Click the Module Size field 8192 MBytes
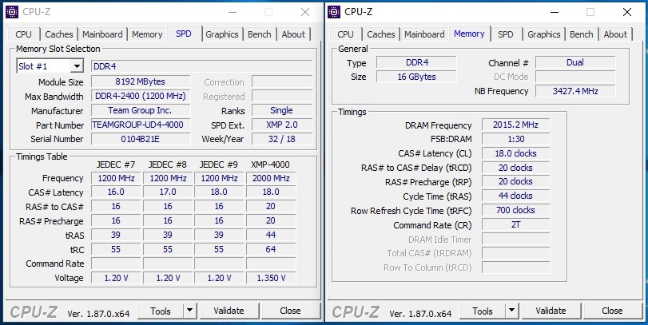Image resolution: width=648 pixels, height=325 pixels. [x=141, y=81]
